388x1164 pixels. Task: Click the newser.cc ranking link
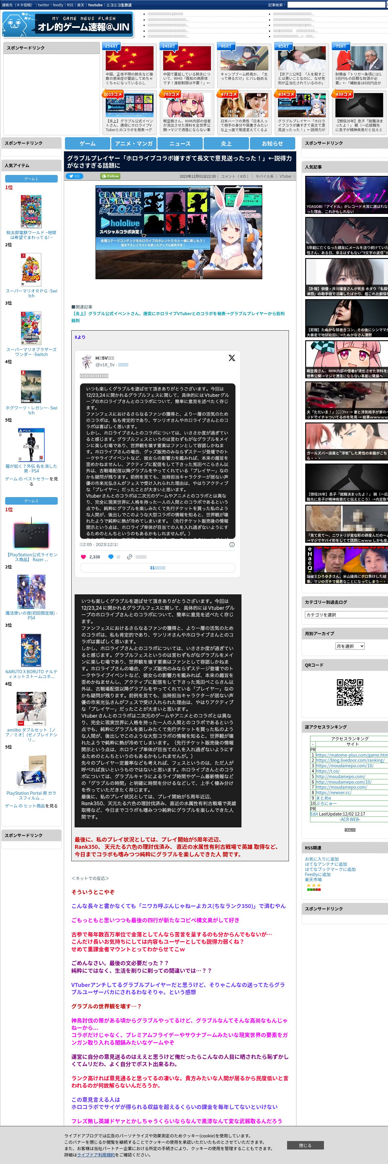[x=333, y=792]
